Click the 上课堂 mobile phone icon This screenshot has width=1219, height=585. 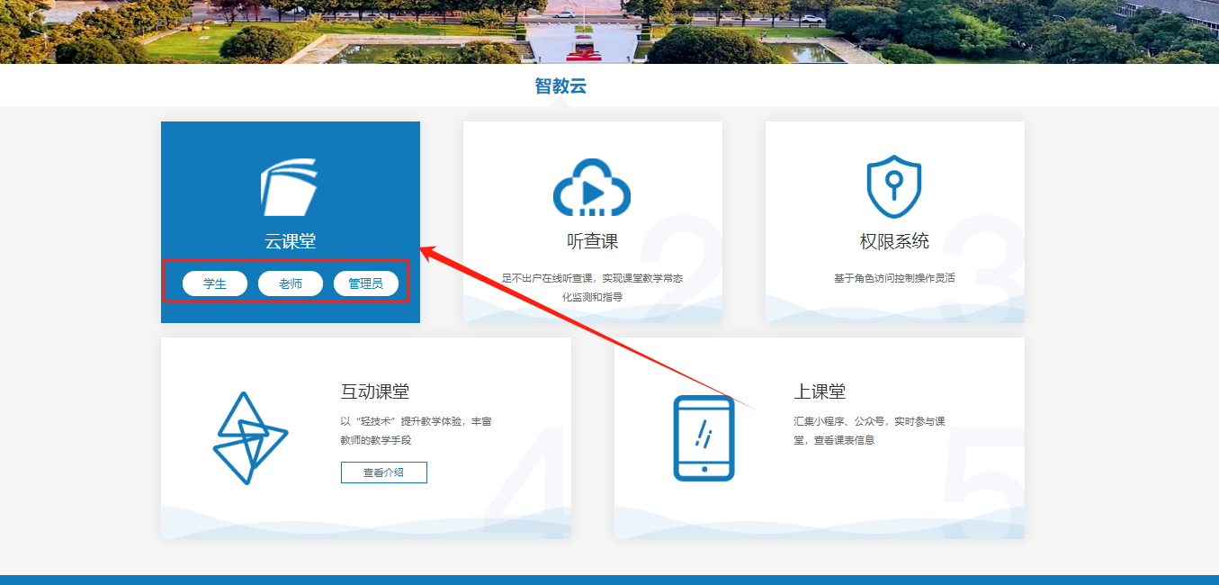tap(704, 438)
